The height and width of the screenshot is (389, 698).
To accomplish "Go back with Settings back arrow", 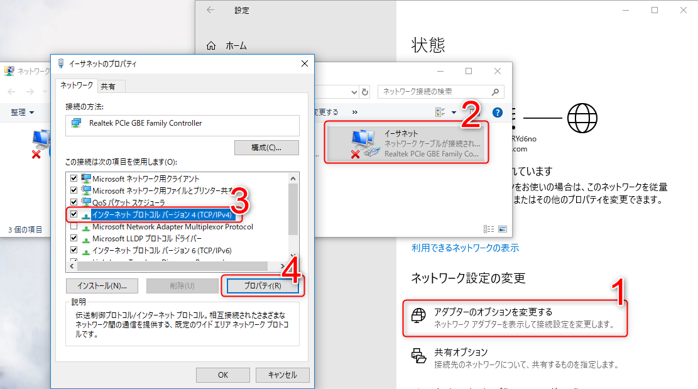I will point(210,10).
